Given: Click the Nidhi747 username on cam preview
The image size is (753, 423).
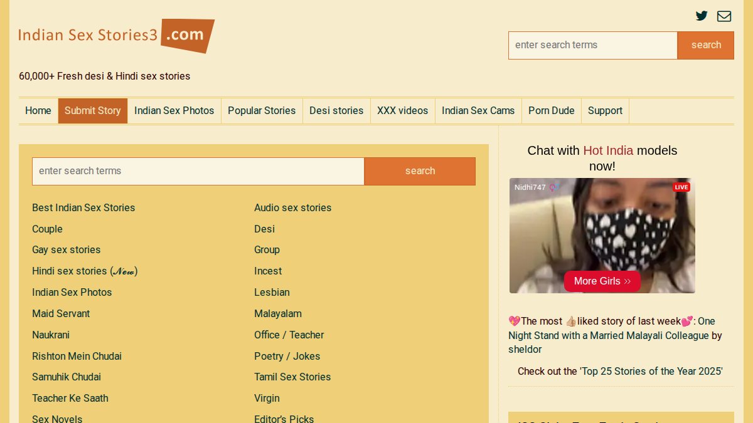Looking at the screenshot, I should coord(530,187).
